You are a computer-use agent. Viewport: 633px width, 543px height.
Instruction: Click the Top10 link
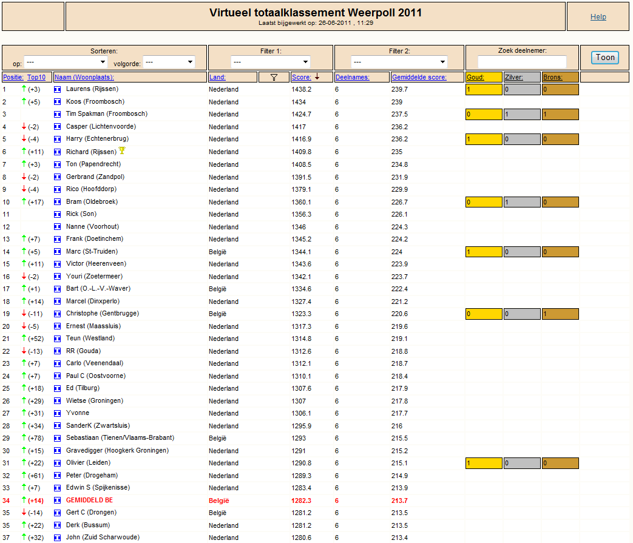[x=36, y=77]
